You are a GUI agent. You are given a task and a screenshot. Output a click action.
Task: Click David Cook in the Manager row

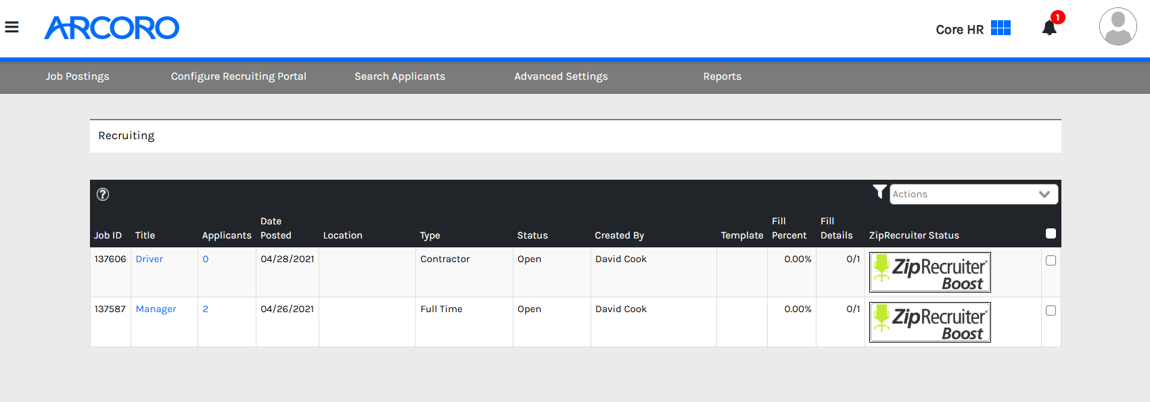coord(621,309)
